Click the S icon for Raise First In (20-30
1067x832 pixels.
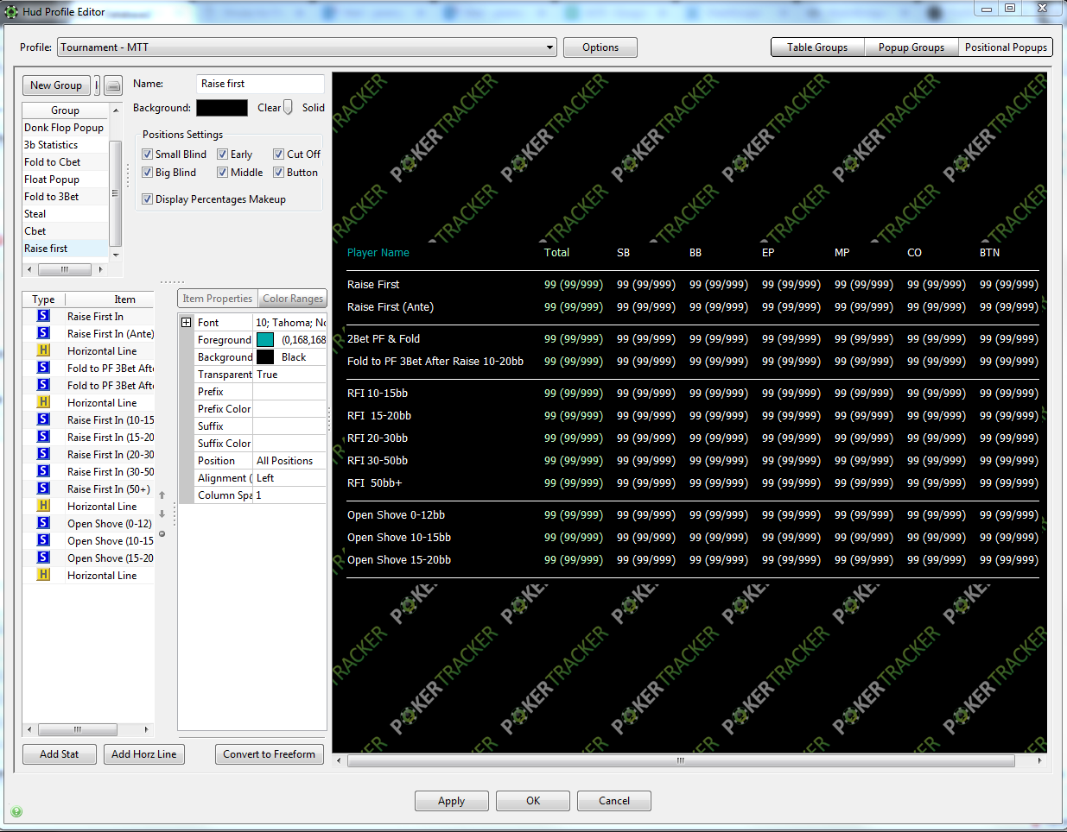(43, 454)
